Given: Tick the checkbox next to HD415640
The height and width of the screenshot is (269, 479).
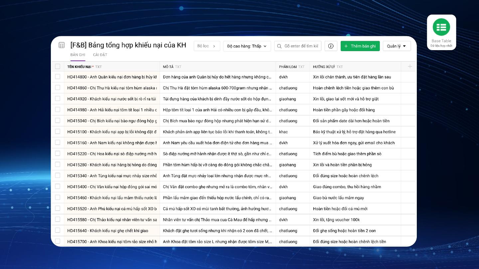Looking at the screenshot, I should tap(58, 230).
